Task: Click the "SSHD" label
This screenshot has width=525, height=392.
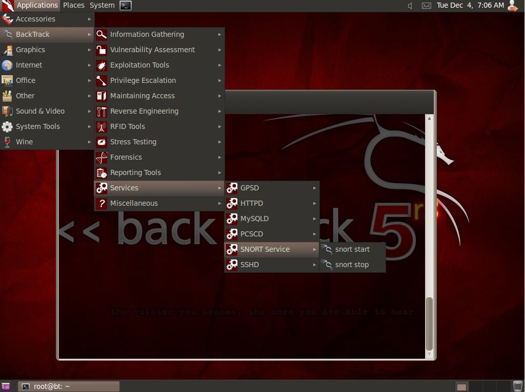Action: coord(250,265)
